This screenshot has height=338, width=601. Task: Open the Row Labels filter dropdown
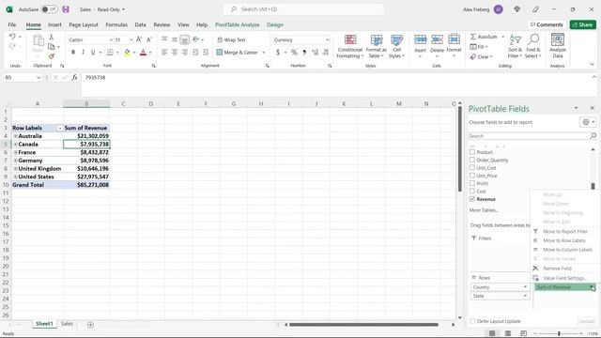60,128
